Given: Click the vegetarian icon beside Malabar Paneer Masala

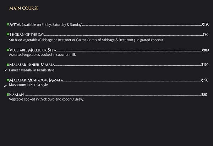Looking at the screenshot, I should pyautogui.click(x=7, y=65).
